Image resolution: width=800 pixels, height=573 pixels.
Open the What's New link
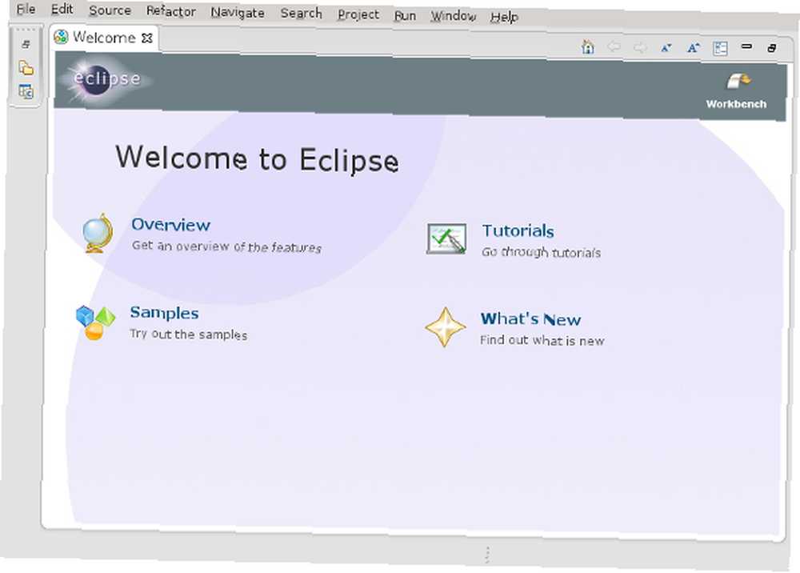pyautogui.click(x=530, y=319)
